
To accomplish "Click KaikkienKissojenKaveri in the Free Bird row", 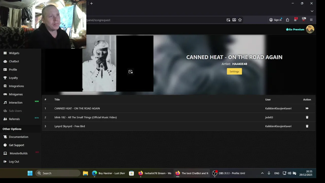I will pyautogui.click(x=278, y=126).
